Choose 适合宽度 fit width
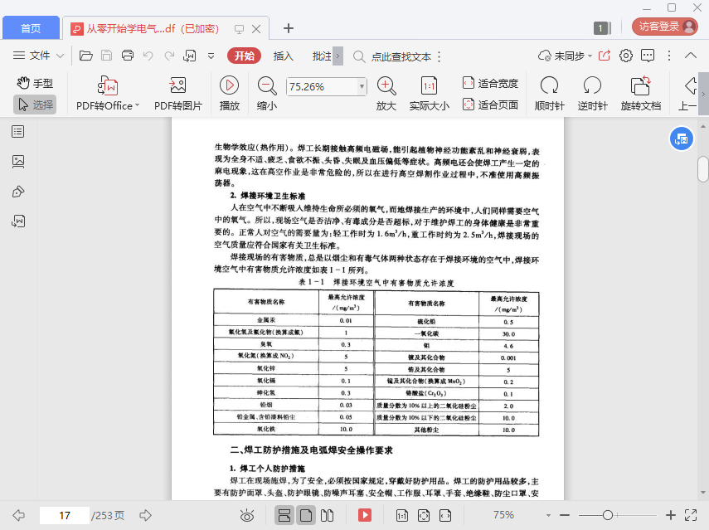The width and height of the screenshot is (709, 530). pos(490,83)
